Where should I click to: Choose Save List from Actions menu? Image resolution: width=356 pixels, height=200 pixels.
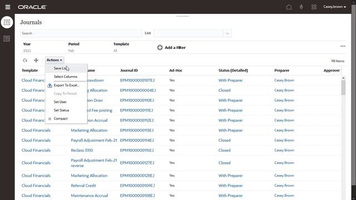coord(66,68)
